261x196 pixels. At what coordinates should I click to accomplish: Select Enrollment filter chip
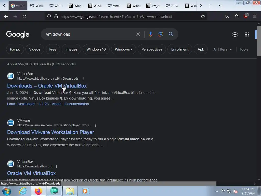click(180, 49)
